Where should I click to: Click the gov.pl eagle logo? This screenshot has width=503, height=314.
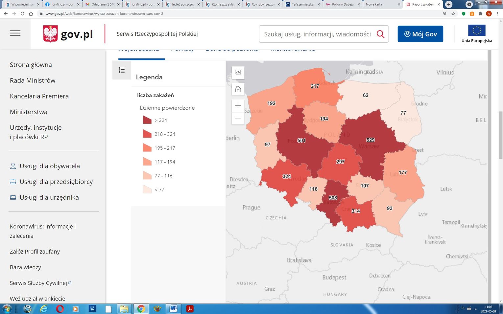pyautogui.click(x=50, y=34)
